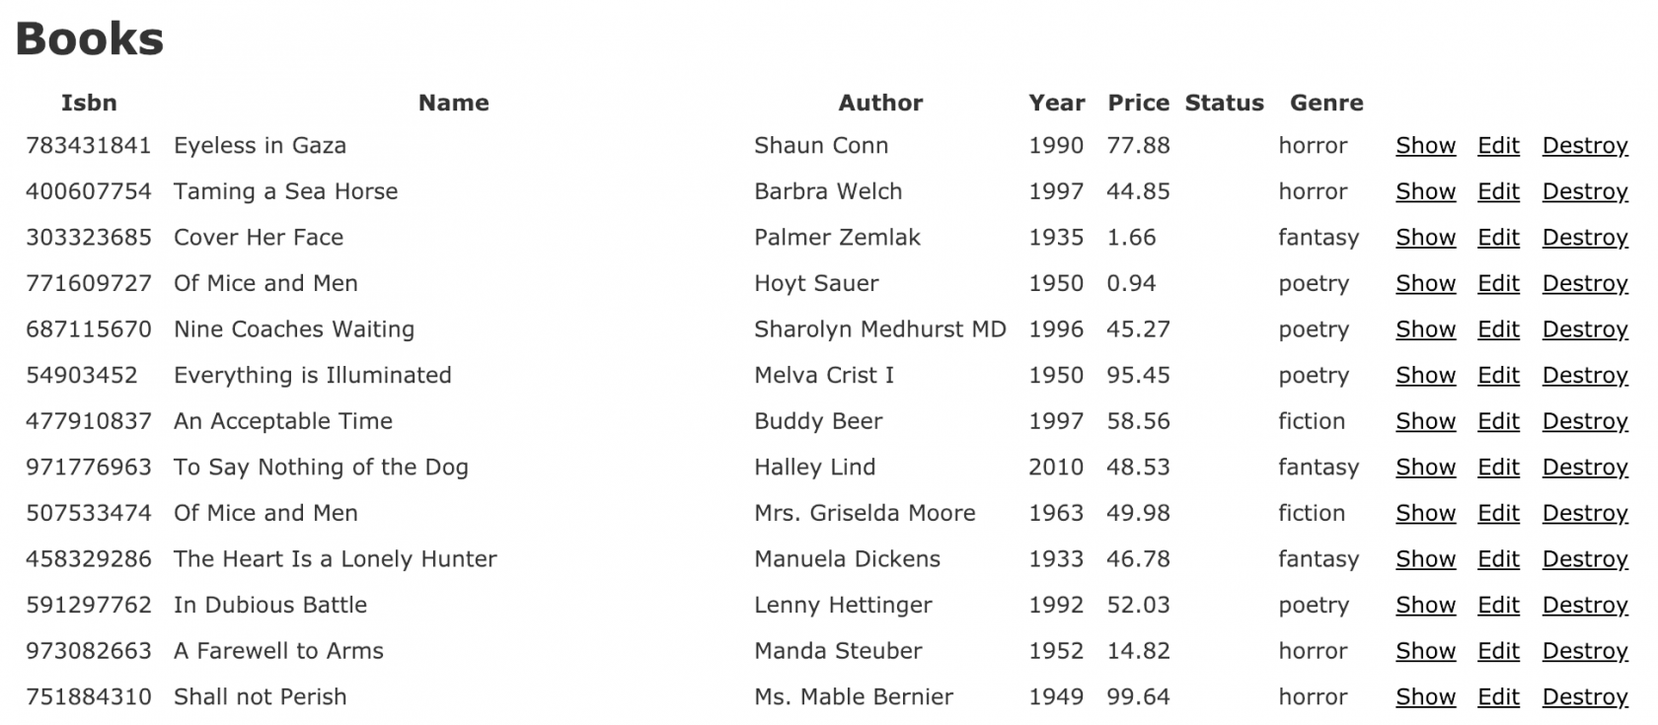This screenshot has height=725, width=1658.
Task: Edit the Taming a Sea Horse entry
Action: [x=1498, y=191]
